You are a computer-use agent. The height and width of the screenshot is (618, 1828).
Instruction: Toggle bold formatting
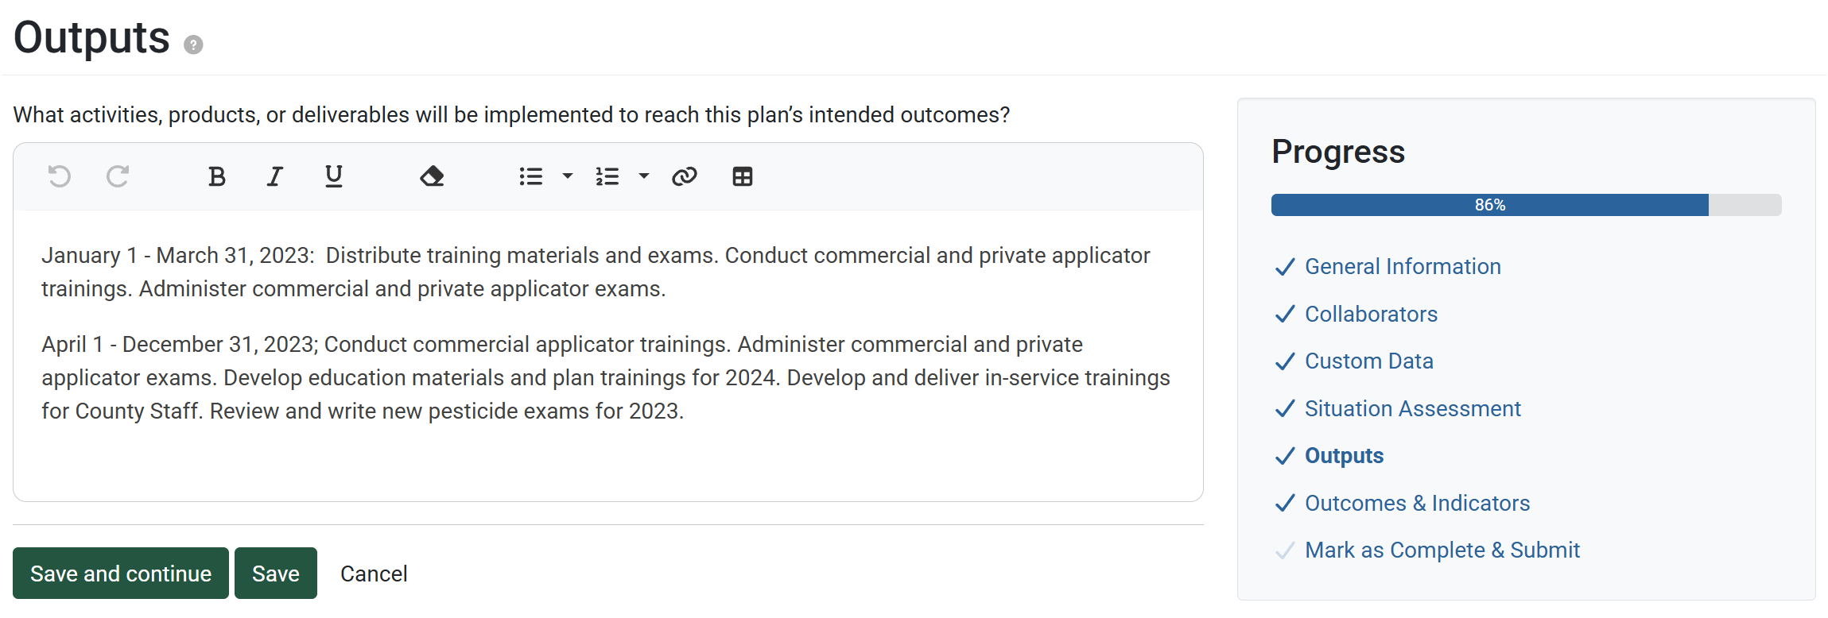pyautogui.click(x=216, y=176)
